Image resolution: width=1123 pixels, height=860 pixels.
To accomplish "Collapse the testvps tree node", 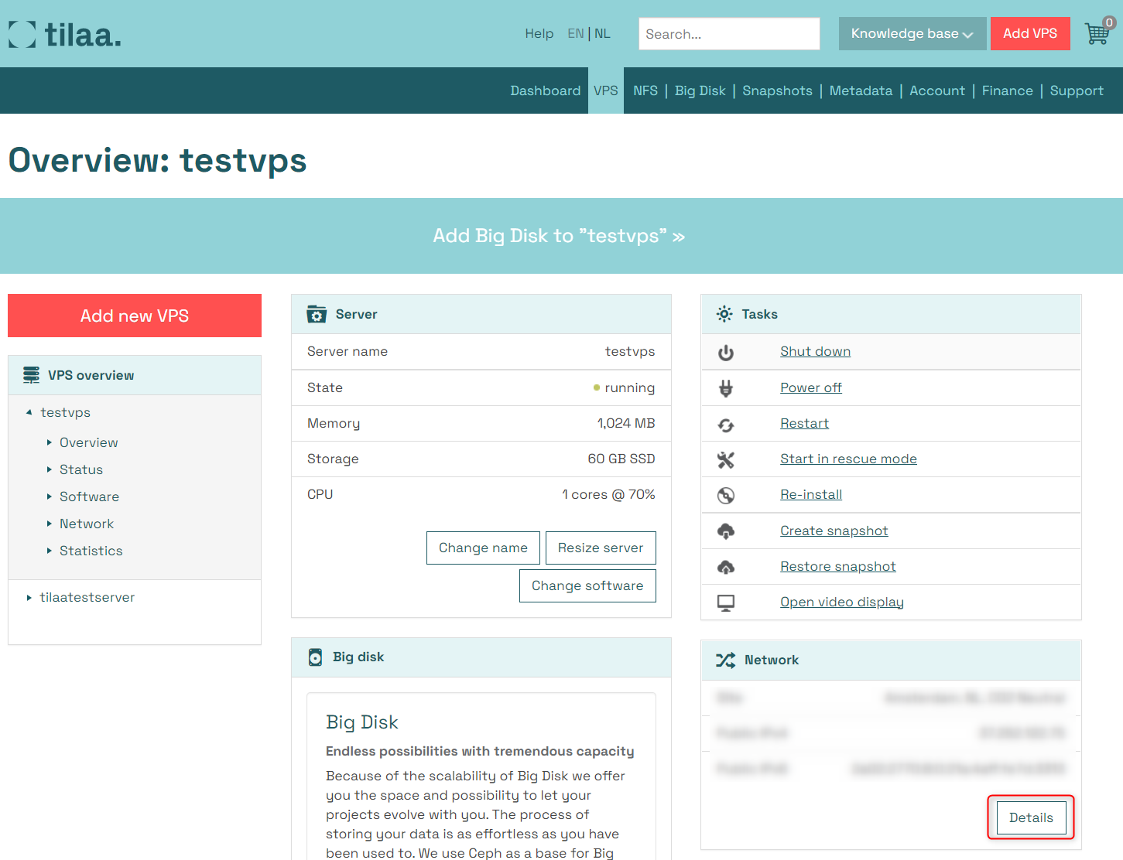I will pos(29,413).
